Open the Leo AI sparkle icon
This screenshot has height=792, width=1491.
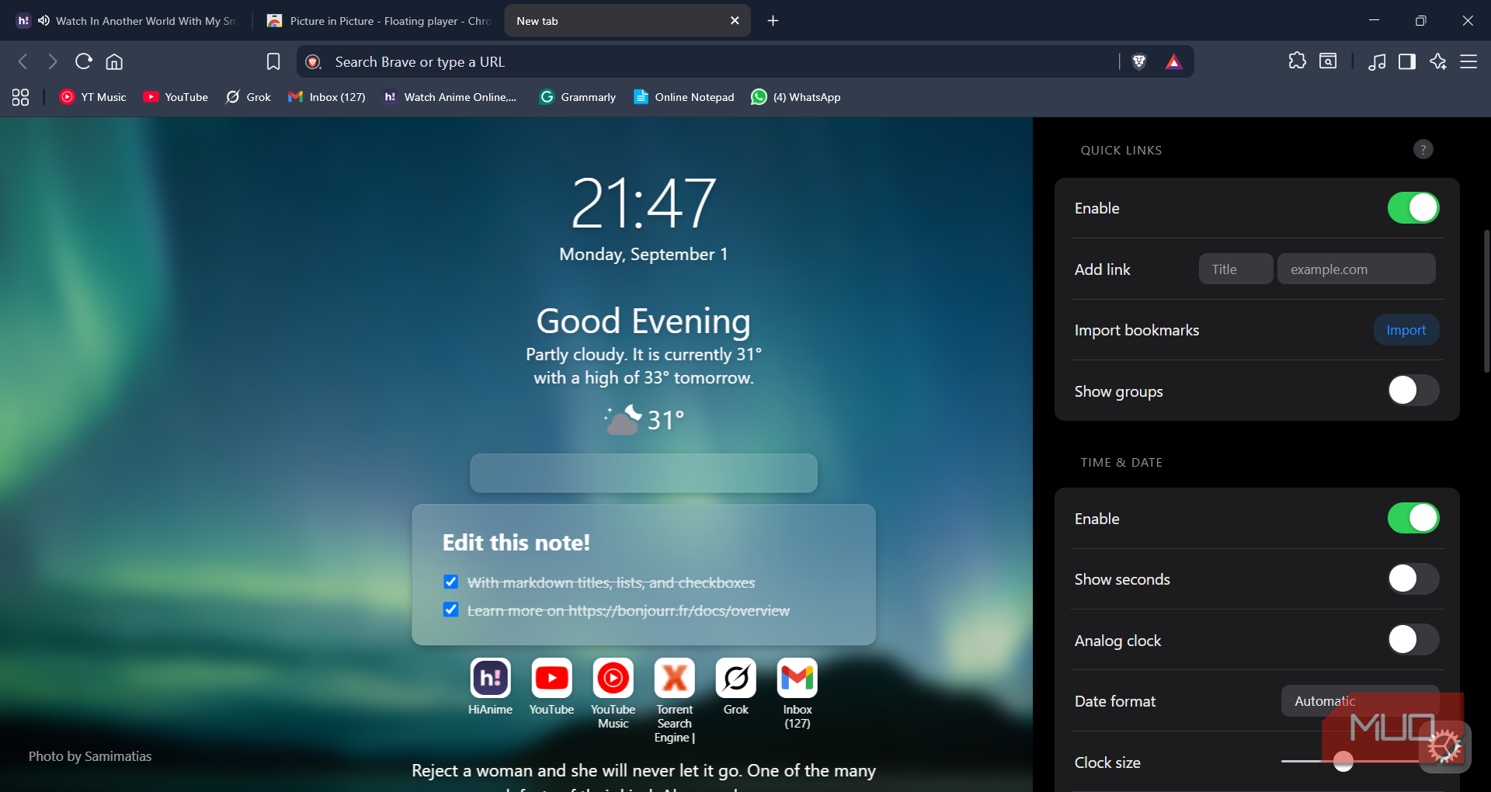1438,61
